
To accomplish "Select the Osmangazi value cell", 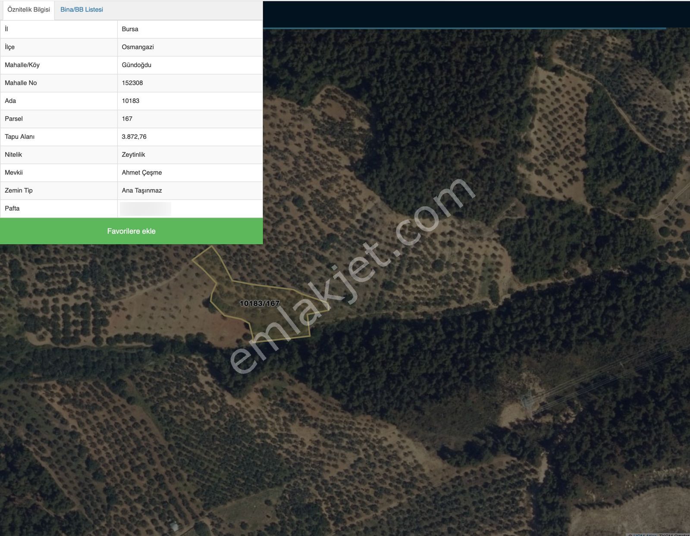I will [x=137, y=47].
